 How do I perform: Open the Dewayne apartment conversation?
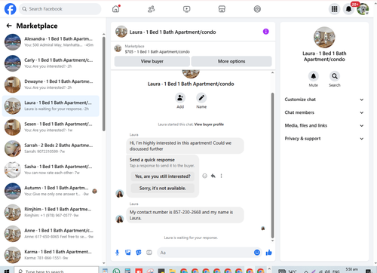51,84
